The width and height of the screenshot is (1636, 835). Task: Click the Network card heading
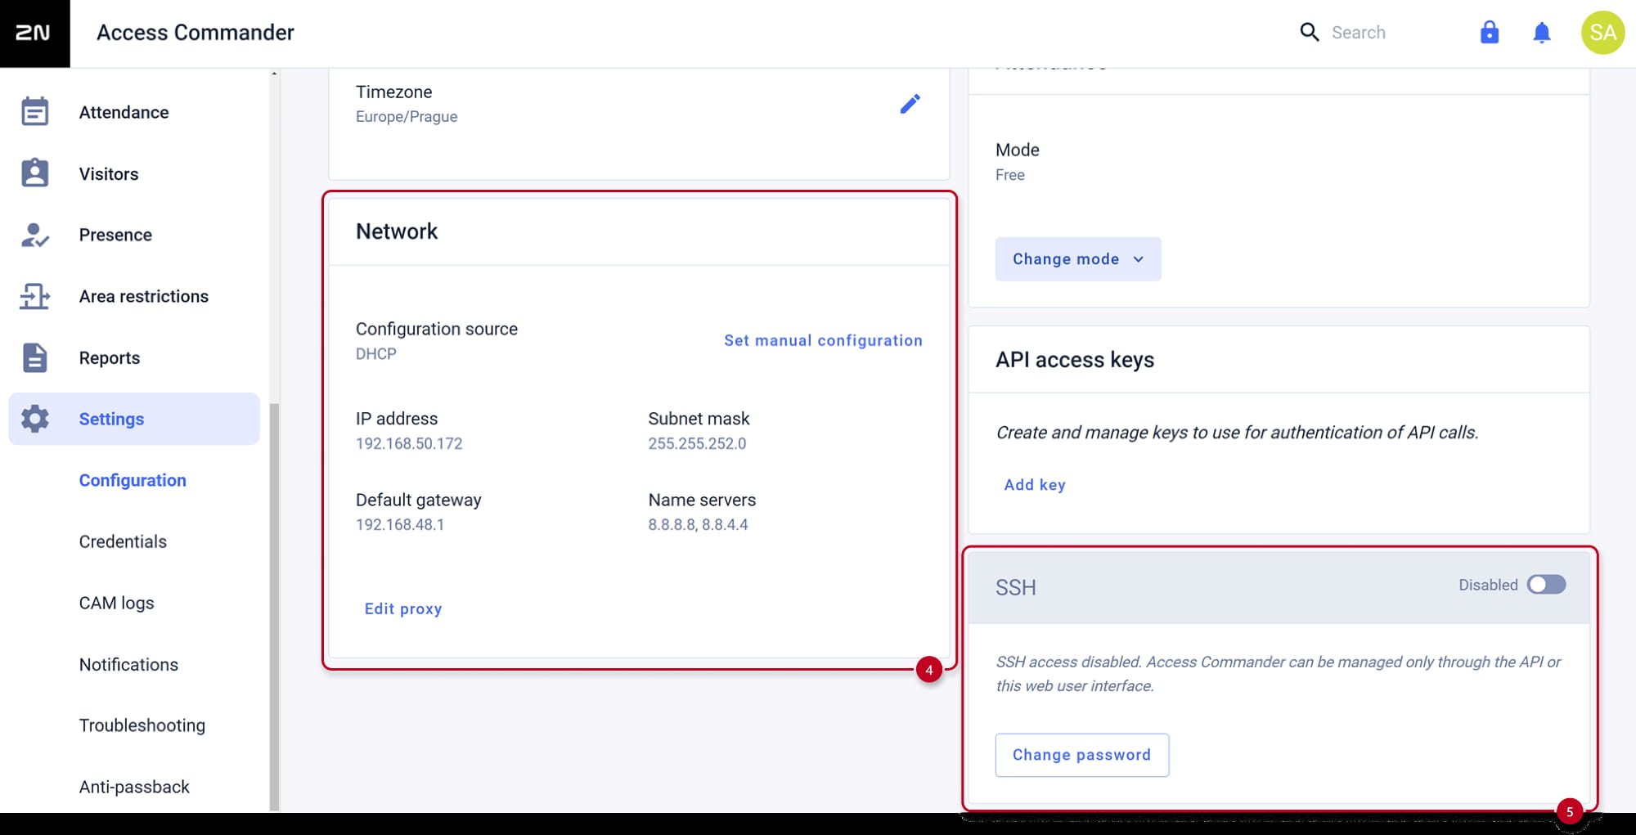tap(397, 231)
